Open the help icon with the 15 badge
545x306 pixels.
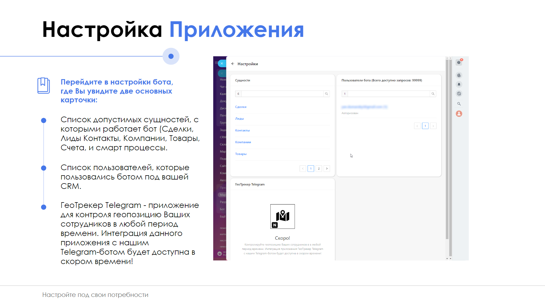pyautogui.click(x=459, y=62)
